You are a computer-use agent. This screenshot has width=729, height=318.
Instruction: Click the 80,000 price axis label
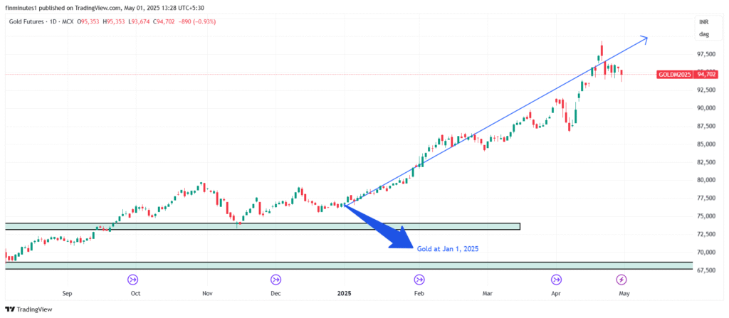(x=706, y=181)
